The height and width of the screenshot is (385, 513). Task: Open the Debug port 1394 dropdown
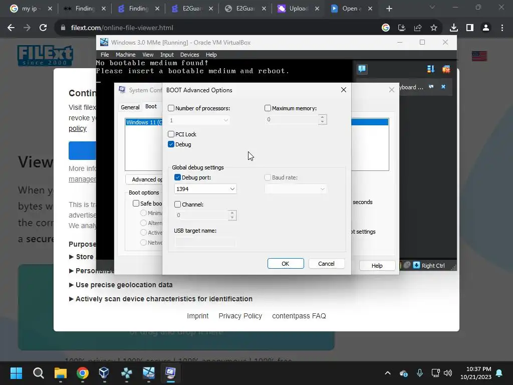click(205, 189)
